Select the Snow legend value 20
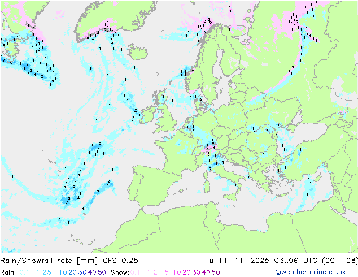 pyautogui.click(x=186, y=272)
